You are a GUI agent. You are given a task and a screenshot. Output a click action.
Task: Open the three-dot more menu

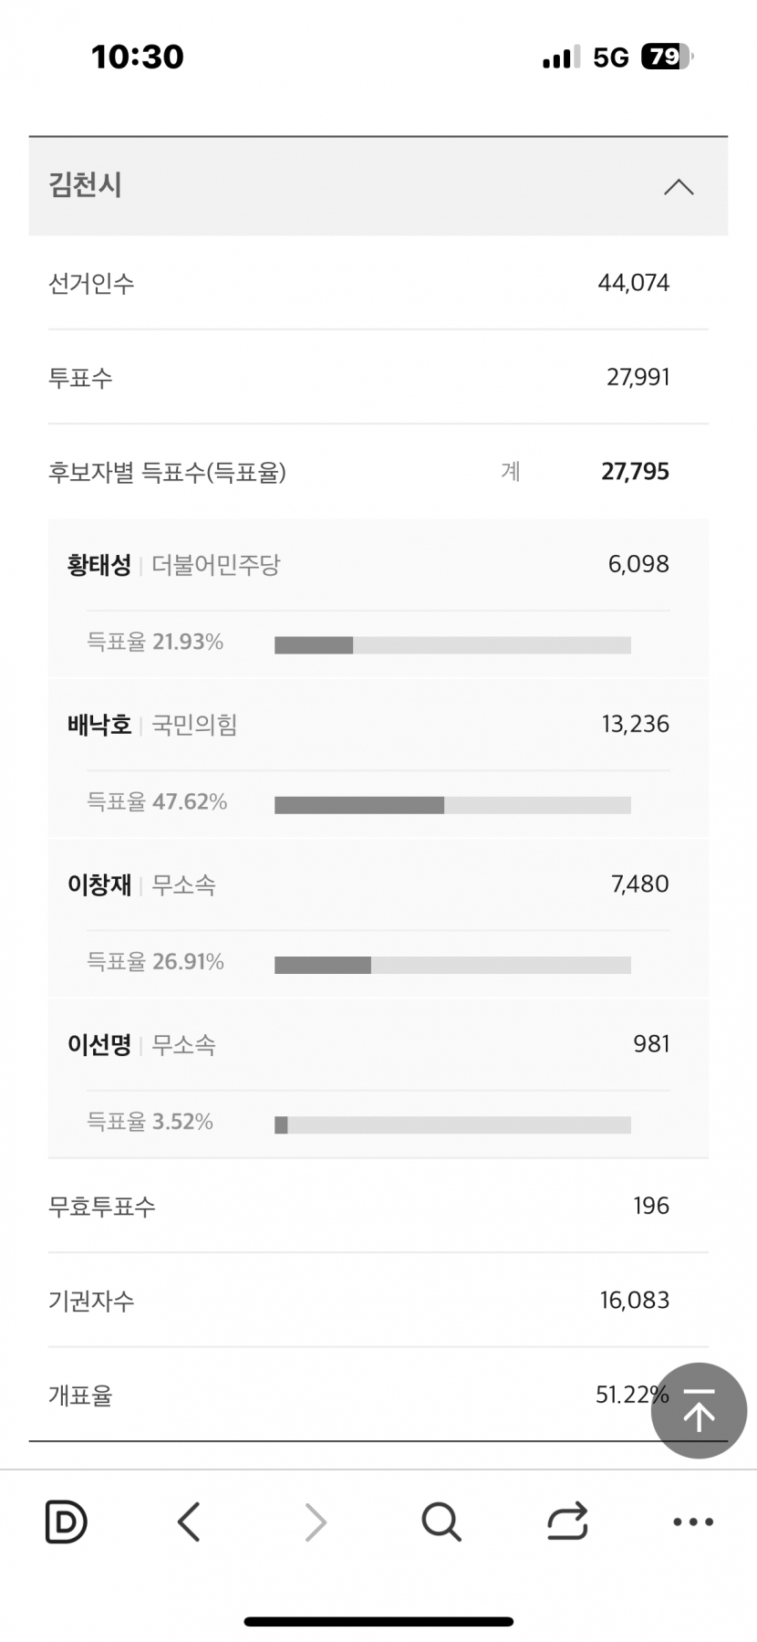(x=693, y=1522)
